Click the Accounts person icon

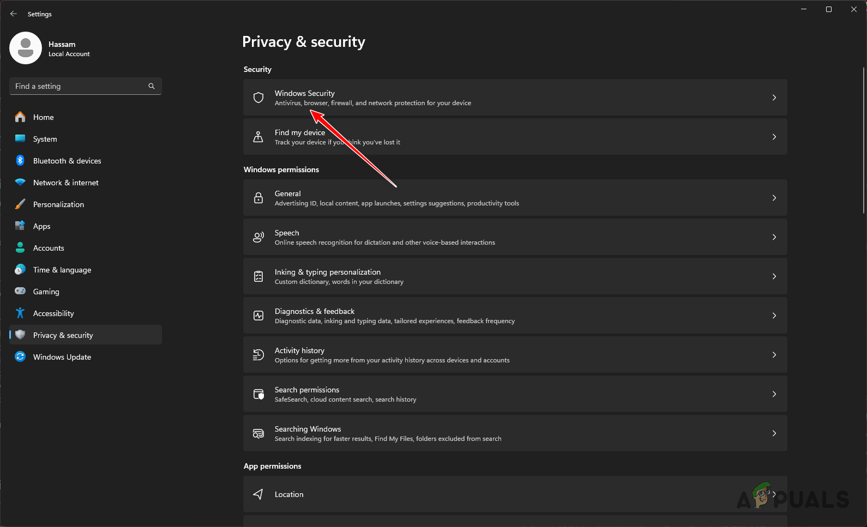[20, 247]
